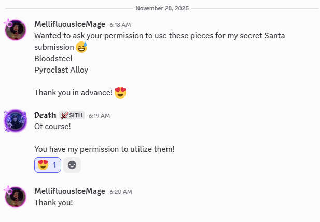Image resolution: width=320 pixels, height=222 pixels.
Task: Click the 6:20 AM timestamp
Action: coord(120,192)
